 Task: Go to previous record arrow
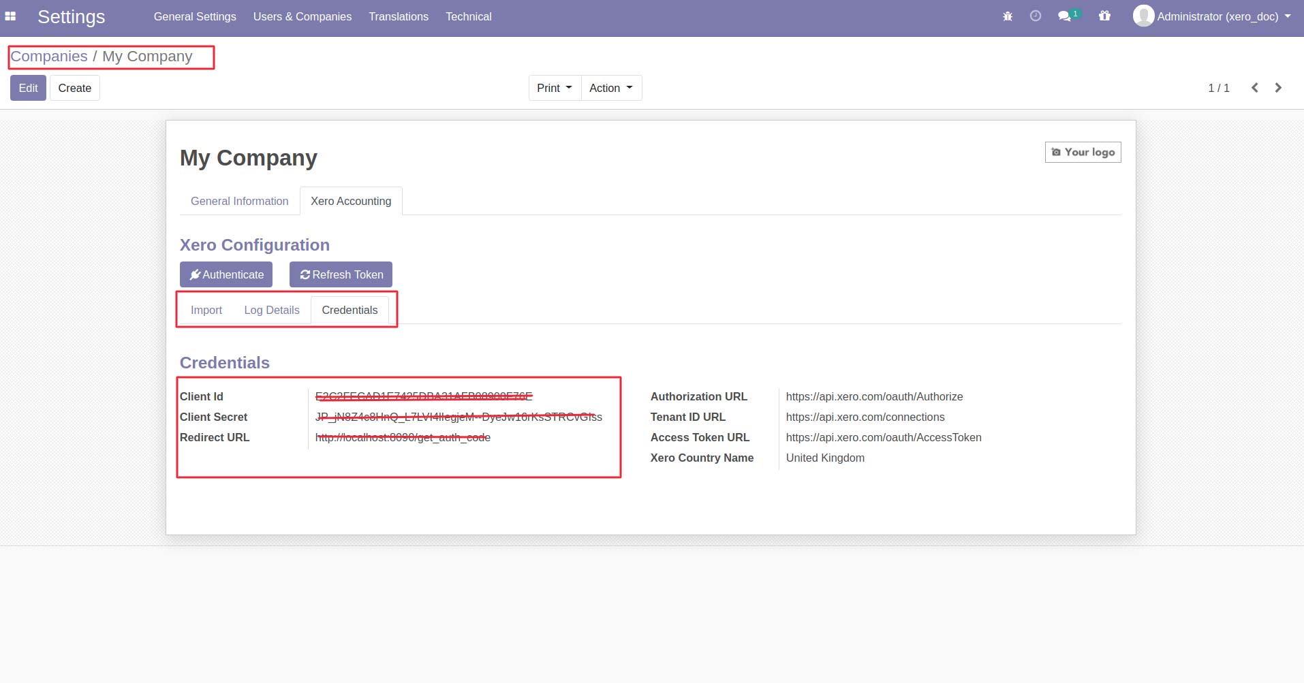1254,88
